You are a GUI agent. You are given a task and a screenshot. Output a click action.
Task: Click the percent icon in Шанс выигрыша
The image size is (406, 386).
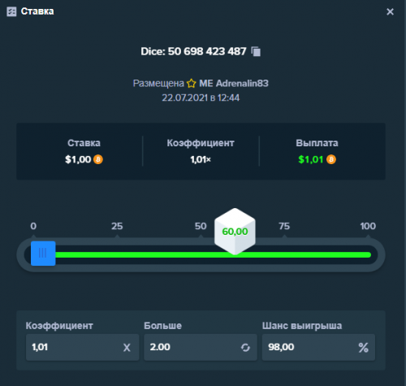coord(363,348)
